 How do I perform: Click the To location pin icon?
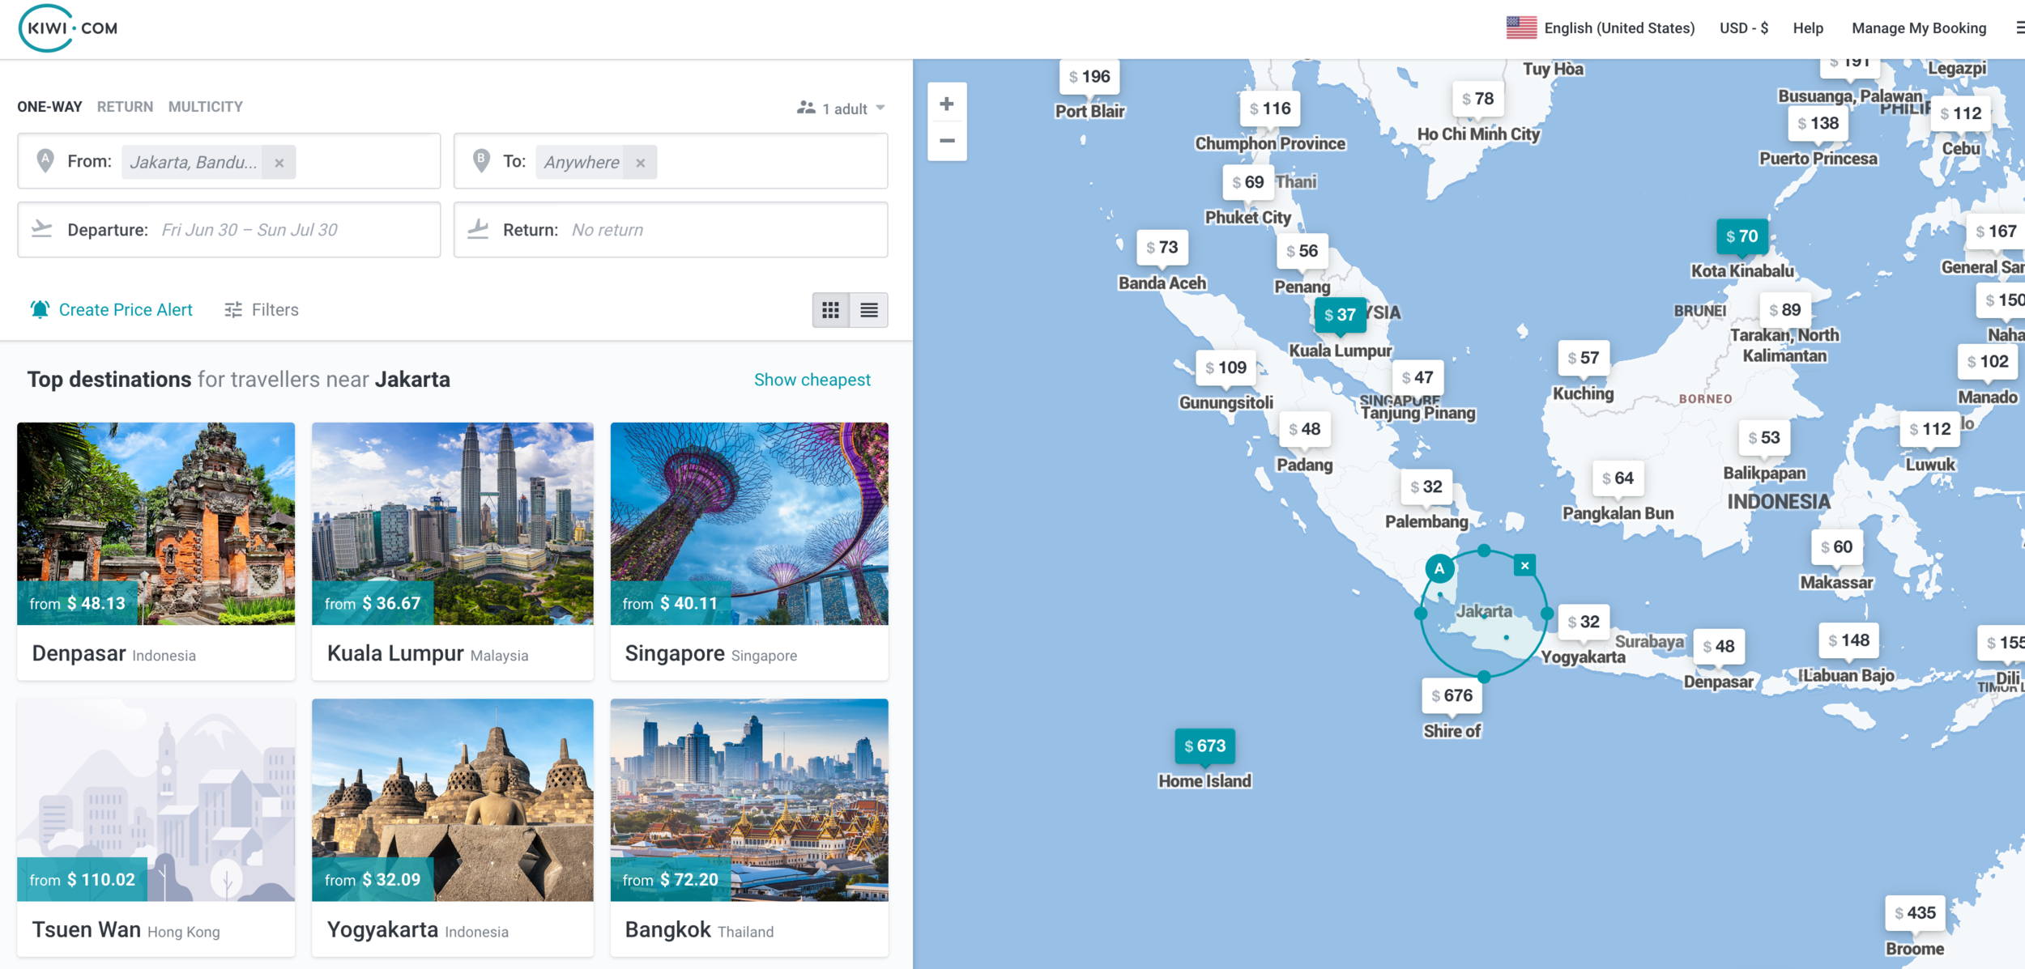point(481,160)
